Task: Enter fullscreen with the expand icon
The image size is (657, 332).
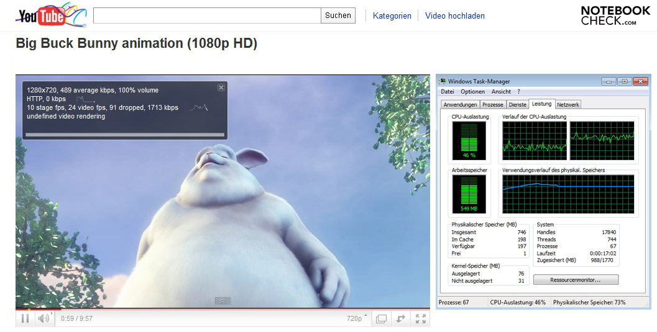Action: pyautogui.click(x=421, y=319)
